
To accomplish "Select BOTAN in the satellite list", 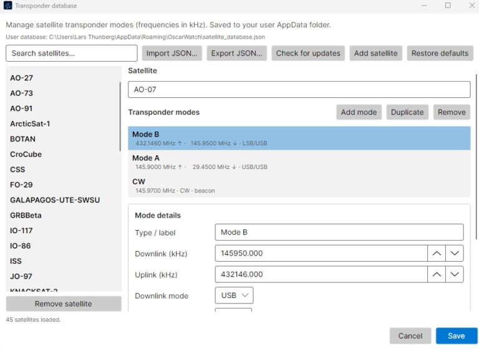I will 62,139.
